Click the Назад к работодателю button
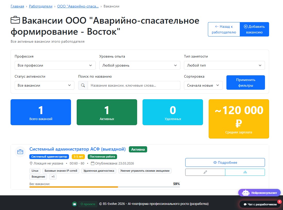Viewport: 283px width, 210px height. pyautogui.click(x=224, y=29)
